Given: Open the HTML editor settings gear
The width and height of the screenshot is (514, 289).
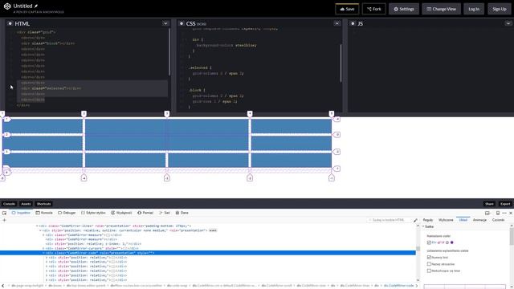Looking at the screenshot, I should coord(10,23).
